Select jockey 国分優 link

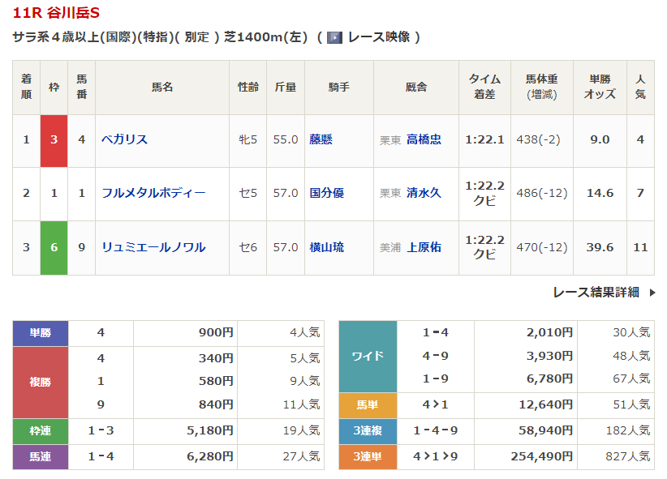click(x=327, y=193)
